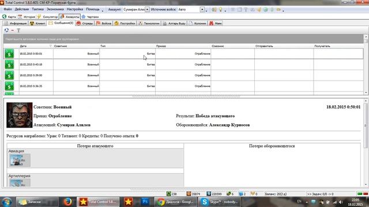Open the Файл menu

click(x=7, y=9)
